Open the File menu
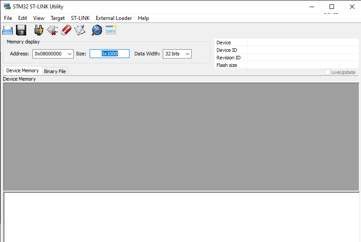The height and width of the screenshot is (242, 361). (x=8, y=18)
